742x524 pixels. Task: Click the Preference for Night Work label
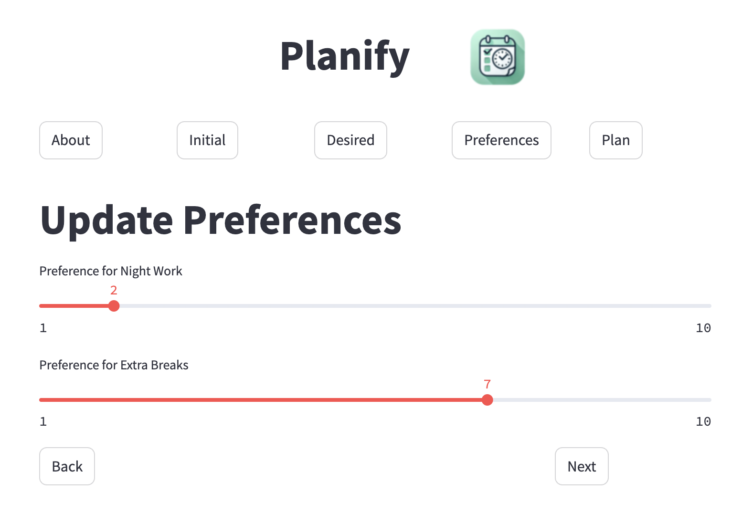(111, 271)
